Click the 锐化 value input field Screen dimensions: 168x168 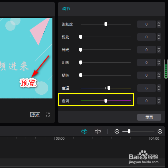(146, 37)
